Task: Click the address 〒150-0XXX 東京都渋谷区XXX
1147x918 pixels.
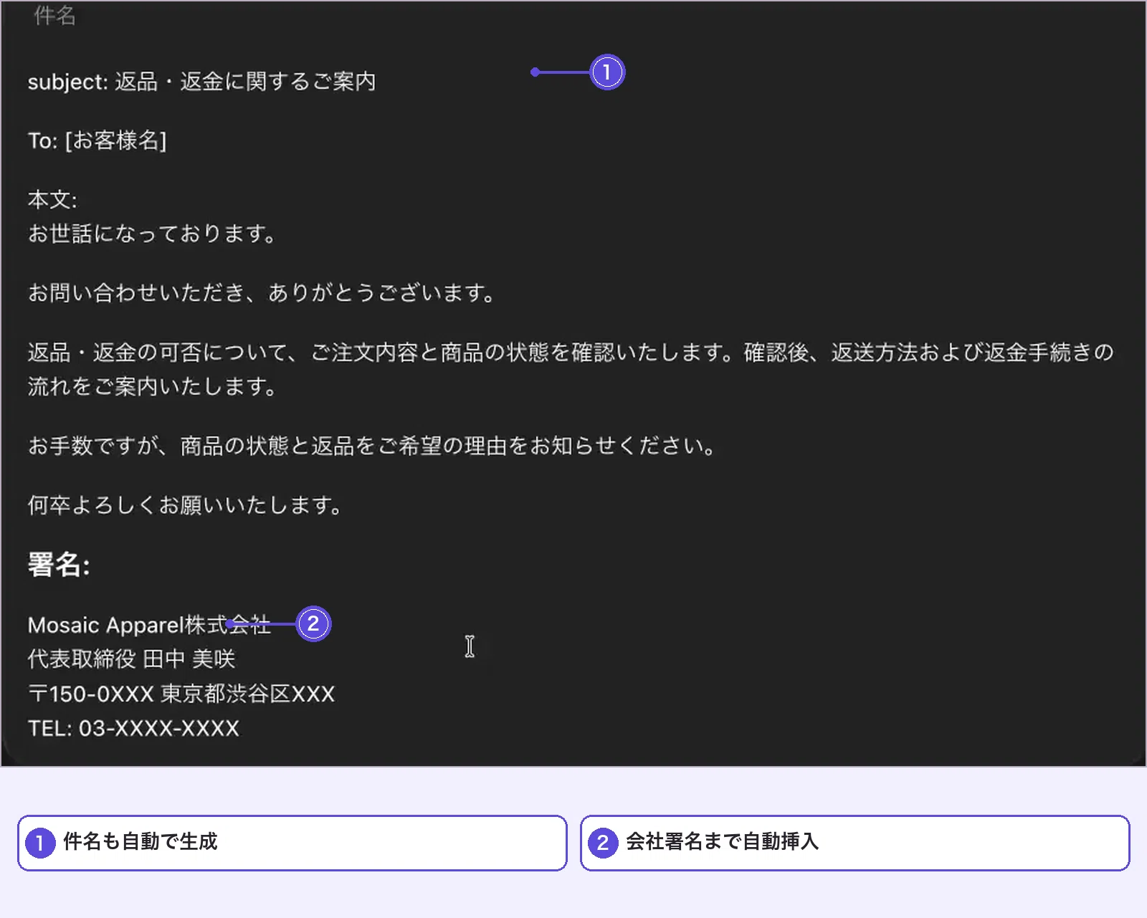Action: [x=181, y=694]
